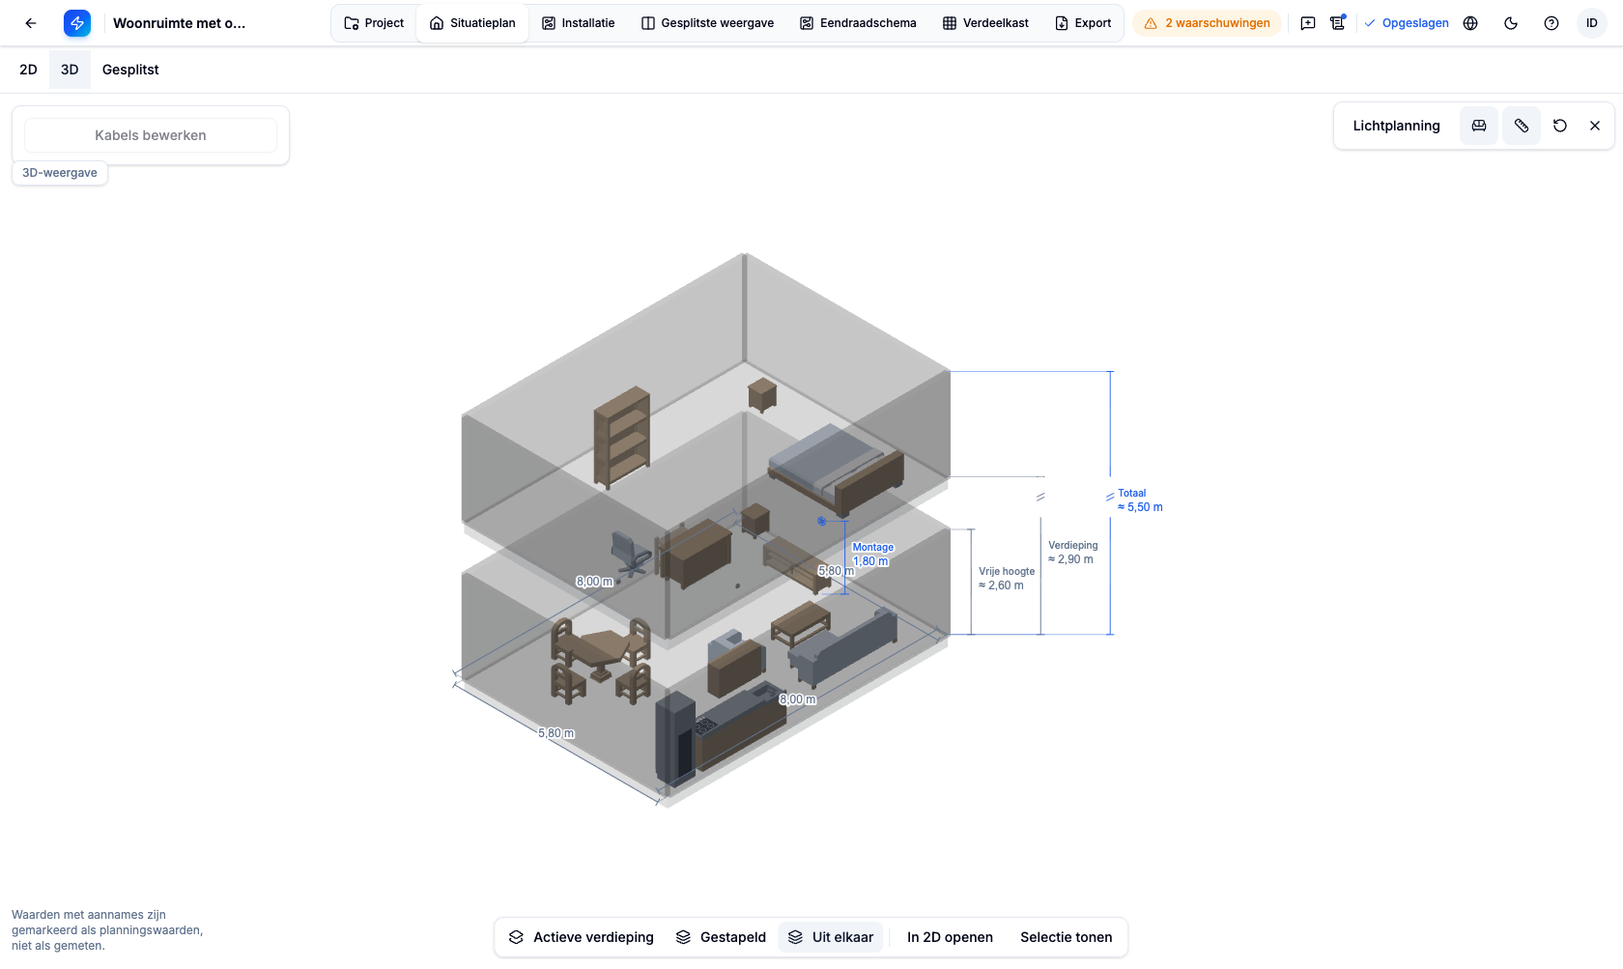The height and width of the screenshot is (969, 1623).
Task: Open the add comment icon
Action: click(x=1308, y=23)
